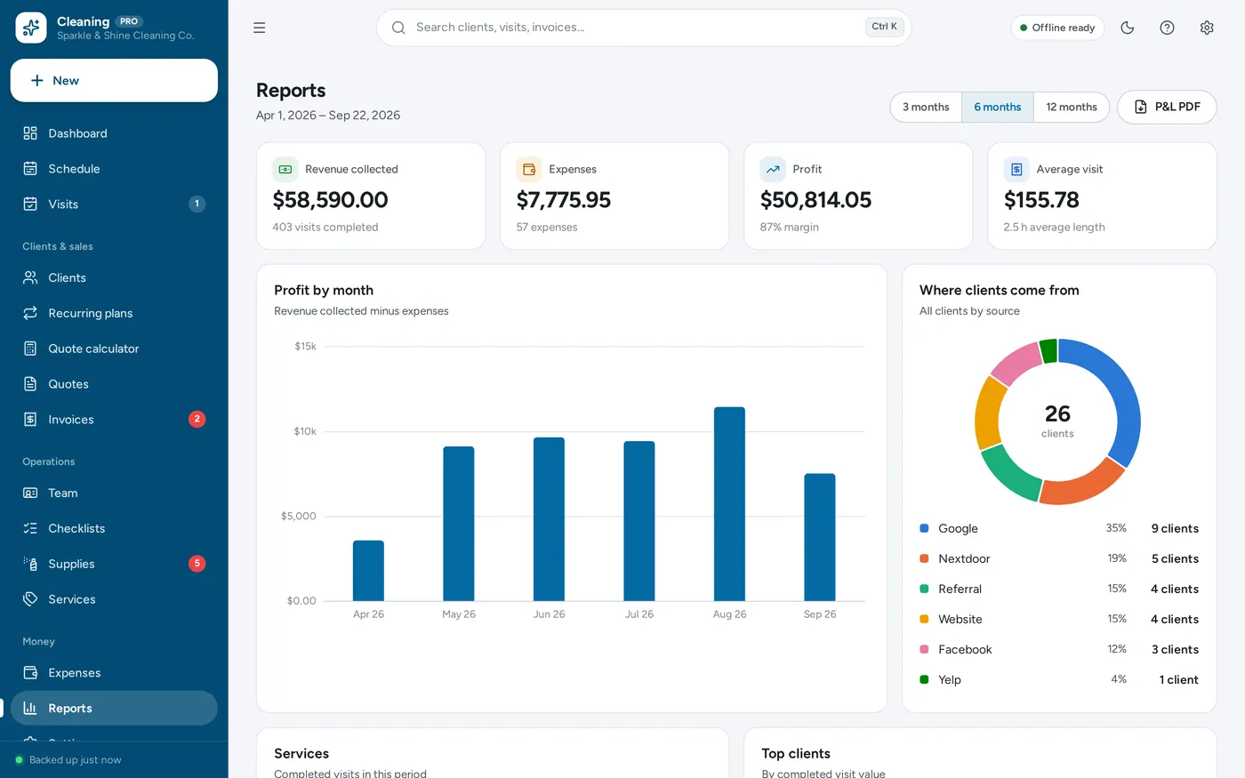Toggle the sidebar with the hamburger menu icon

[260, 28]
